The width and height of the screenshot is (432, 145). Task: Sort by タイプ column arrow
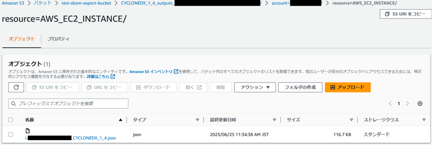(x=197, y=120)
